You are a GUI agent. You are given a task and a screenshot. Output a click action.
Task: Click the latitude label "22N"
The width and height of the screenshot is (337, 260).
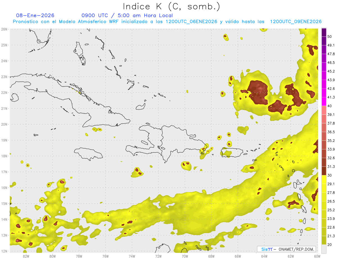tap(4, 93)
